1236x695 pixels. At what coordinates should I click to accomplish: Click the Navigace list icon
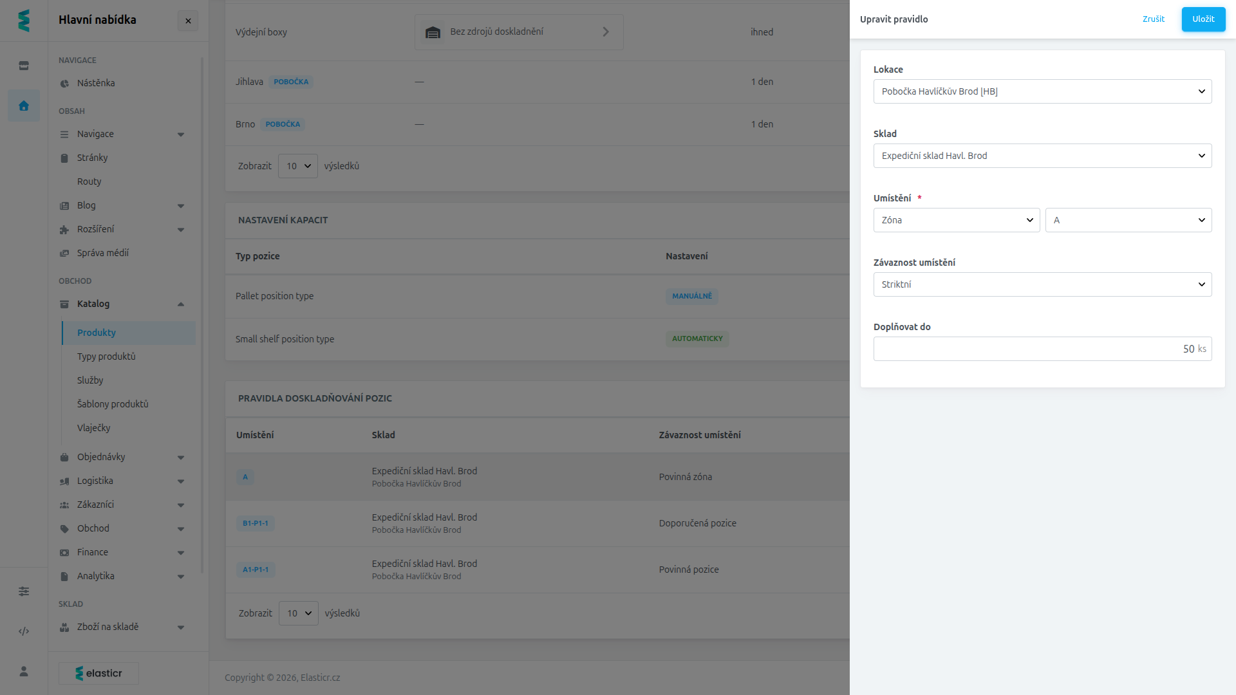[x=64, y=134]
